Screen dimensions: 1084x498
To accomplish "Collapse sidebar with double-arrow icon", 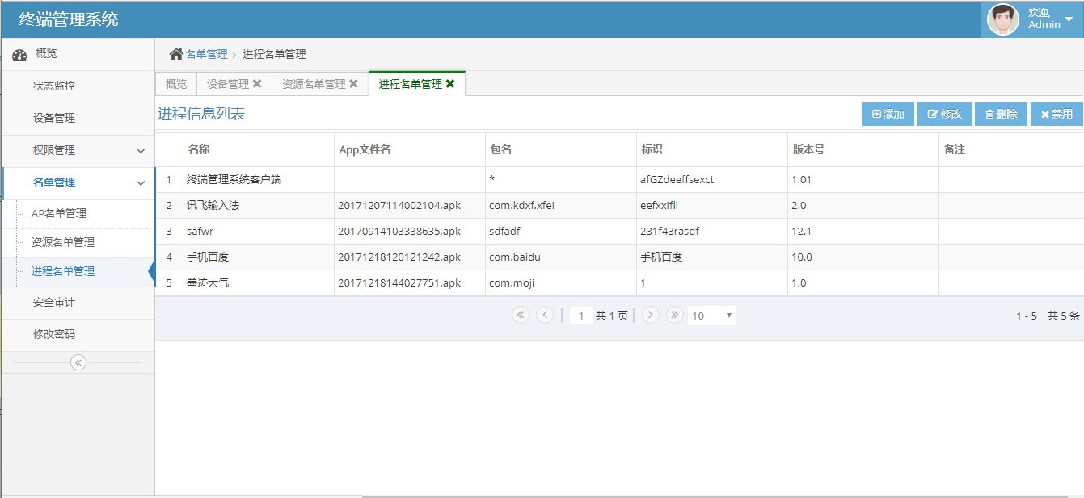I will (x=78, y=362).
